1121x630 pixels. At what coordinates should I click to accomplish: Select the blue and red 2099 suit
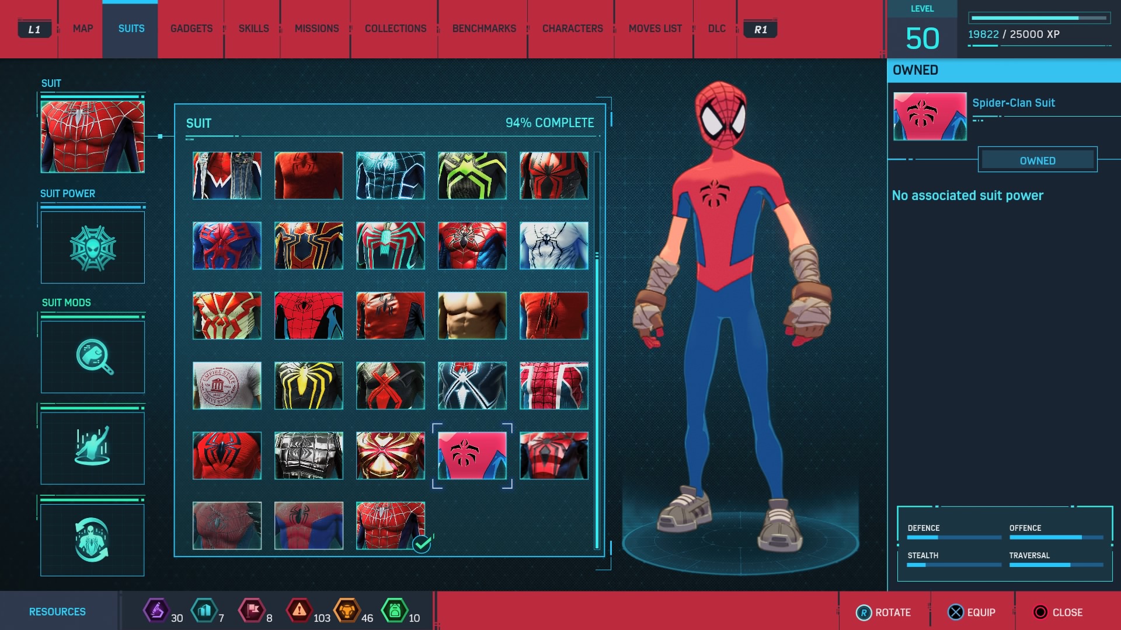point(227,246)
